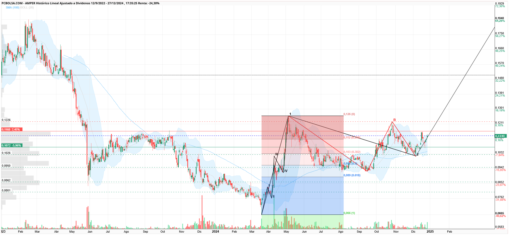
Task: Select wave label 2 at the trough
Action: tap(418, 154)
